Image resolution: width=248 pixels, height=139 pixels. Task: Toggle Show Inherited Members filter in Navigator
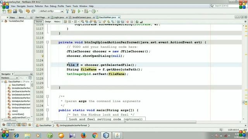pos(4,125)
